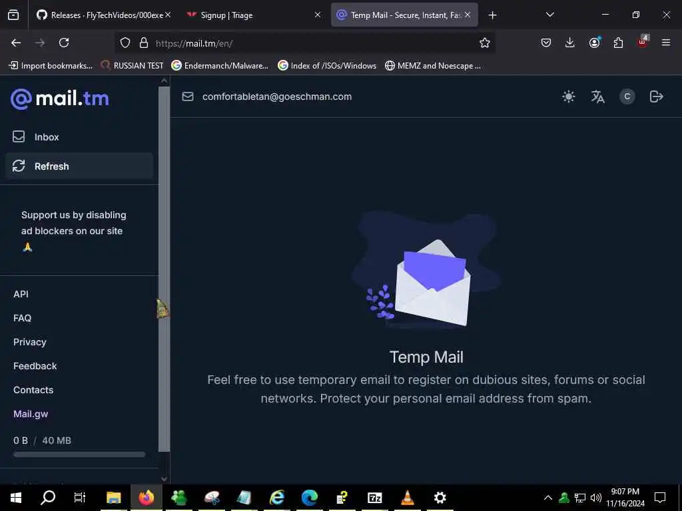Image resolution: width=682 pixels, height=511 pixels.
Task: Open the Firefox account icon
Action: (x=594, y=43)
